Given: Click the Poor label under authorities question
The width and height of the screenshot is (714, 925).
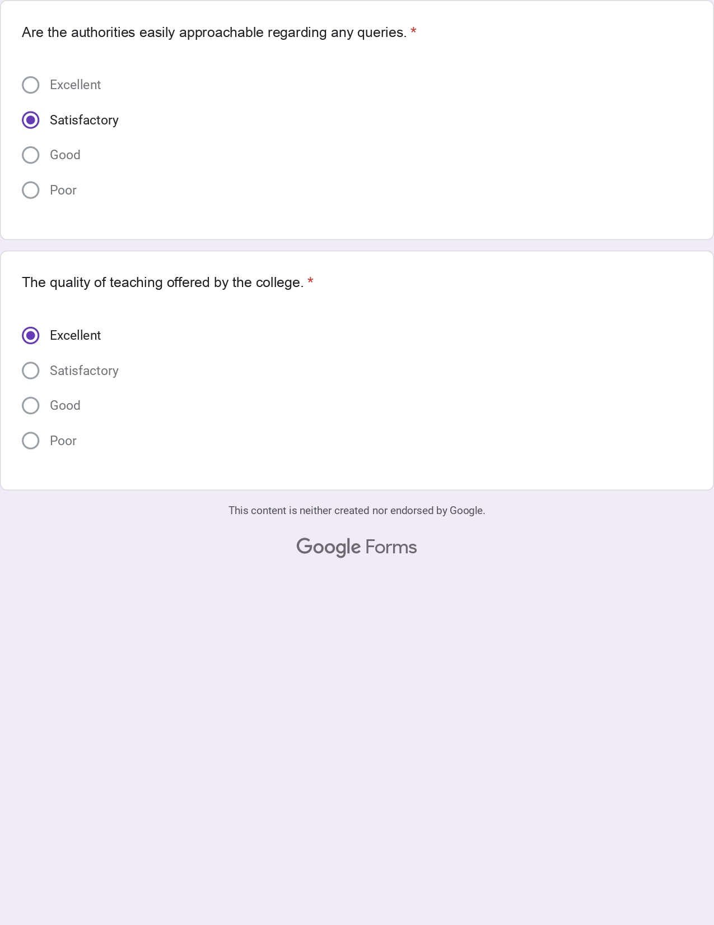Looking at the screenshot, I should pos(63,190).
